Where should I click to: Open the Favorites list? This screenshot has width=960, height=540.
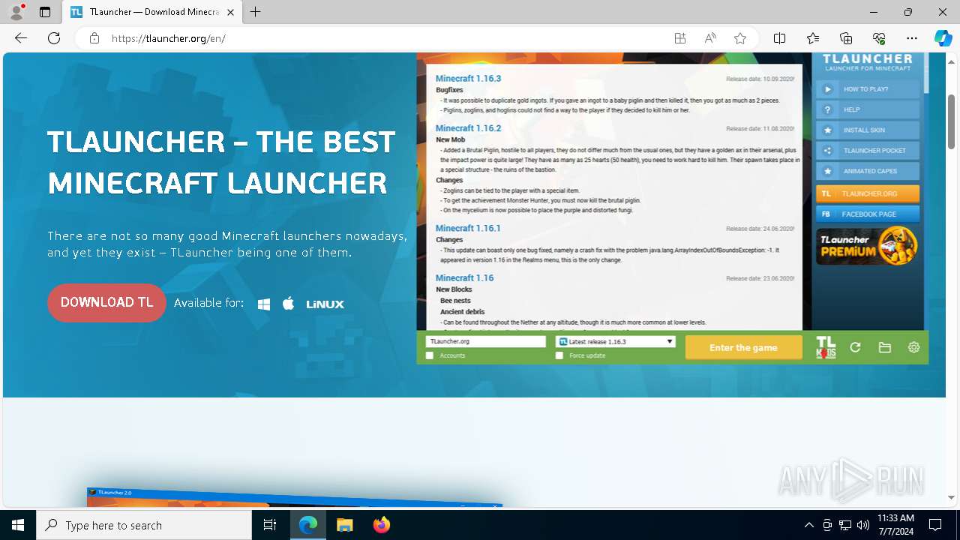pyautogui.click(x=813, y=38)
